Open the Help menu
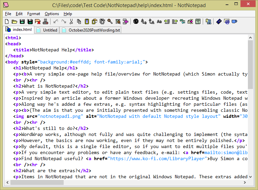 tap(68, 14)
